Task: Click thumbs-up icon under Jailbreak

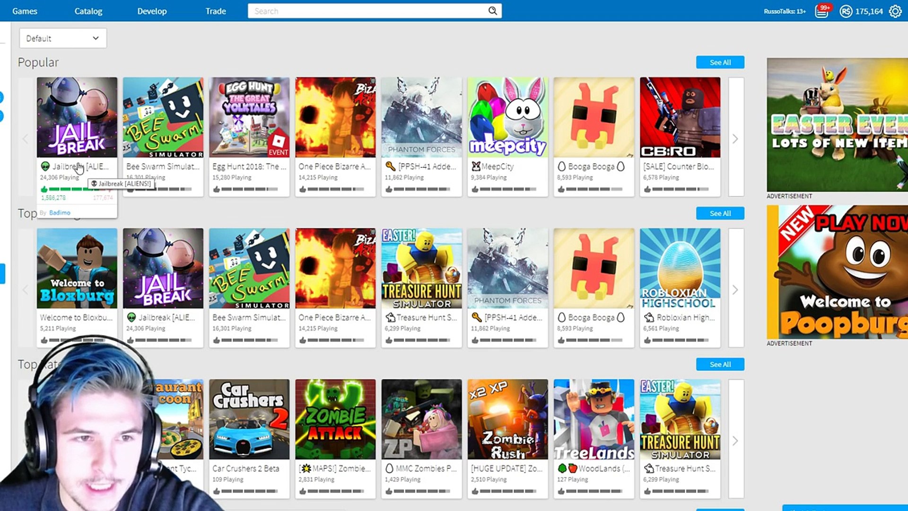Action: (44, 189)
